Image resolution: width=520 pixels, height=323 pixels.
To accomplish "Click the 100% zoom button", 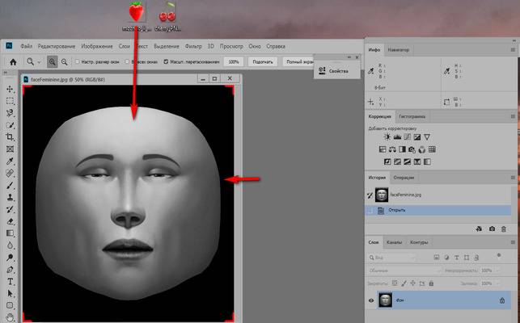I will coord(234,61).
